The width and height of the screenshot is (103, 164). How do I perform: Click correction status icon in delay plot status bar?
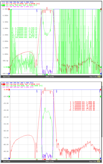pos(99,77)
